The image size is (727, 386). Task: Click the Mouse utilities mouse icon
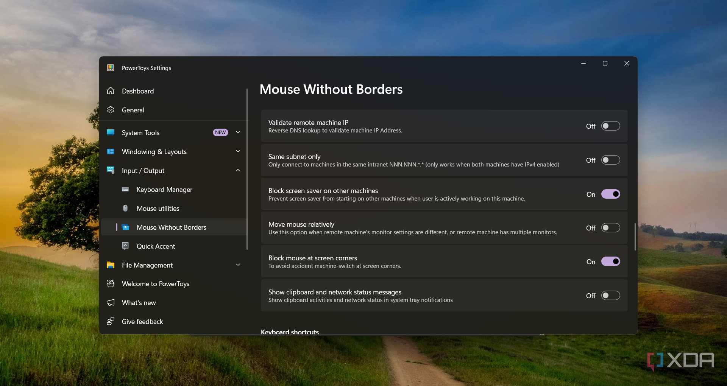pyautogui.click(x=125, y=208)
